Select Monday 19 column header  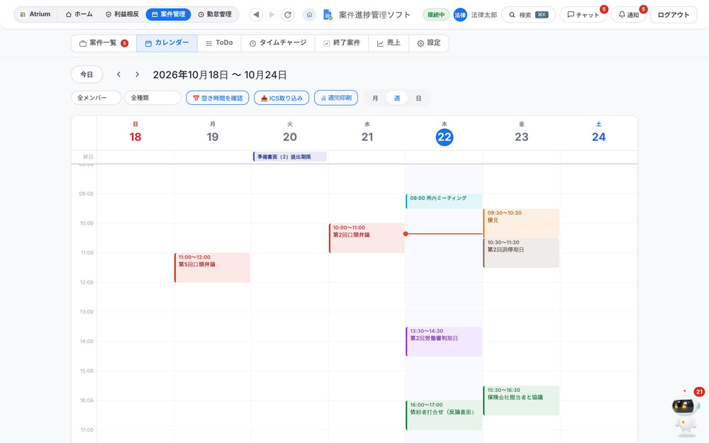pos(213,133)
